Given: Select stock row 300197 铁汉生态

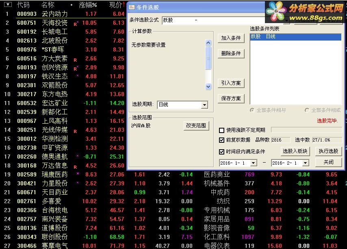Looking at the screenshot, I should coord(63,77).
